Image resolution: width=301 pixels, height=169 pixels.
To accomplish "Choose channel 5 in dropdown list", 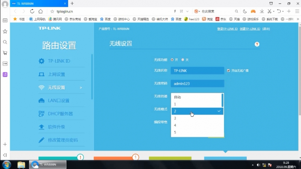I will coord(197,133).
